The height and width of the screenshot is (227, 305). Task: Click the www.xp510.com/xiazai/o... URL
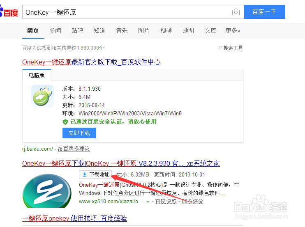click(x=111, y=202)
